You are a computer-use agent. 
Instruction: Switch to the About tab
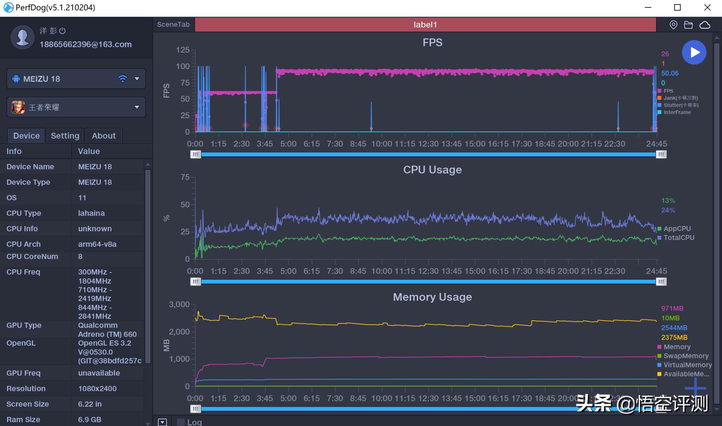pos(104,136)
